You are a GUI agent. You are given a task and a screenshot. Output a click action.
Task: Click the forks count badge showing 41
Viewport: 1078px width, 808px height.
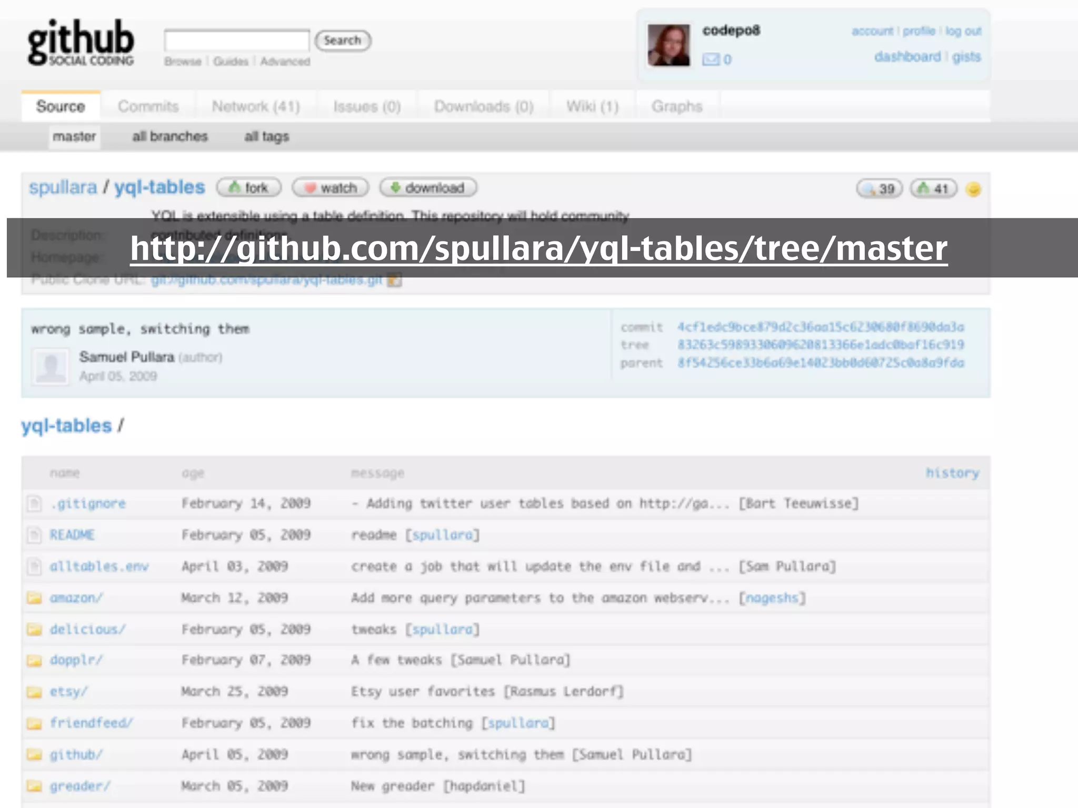(x=934, y=189)
